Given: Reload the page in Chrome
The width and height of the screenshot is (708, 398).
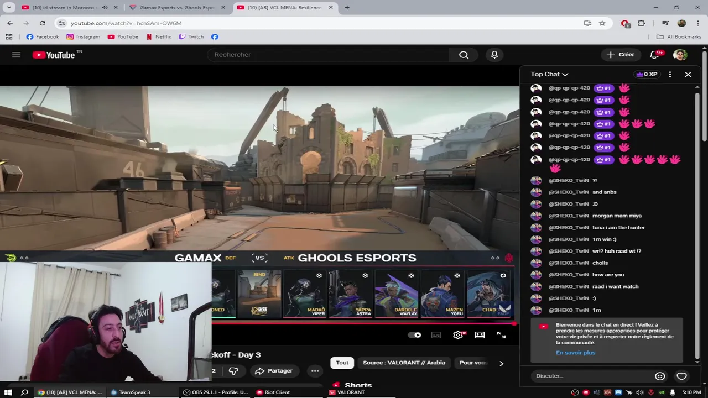Looking at the screenshot, I should [x=42, y=23].
